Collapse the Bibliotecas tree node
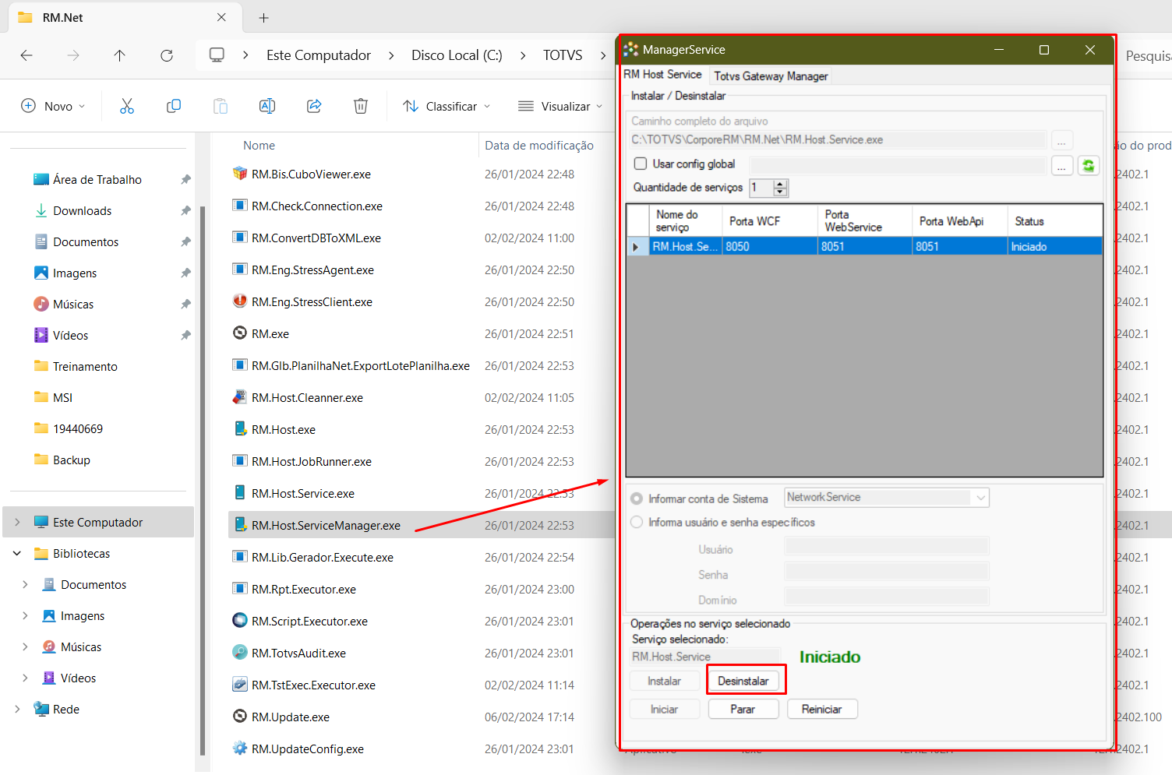 17,553
